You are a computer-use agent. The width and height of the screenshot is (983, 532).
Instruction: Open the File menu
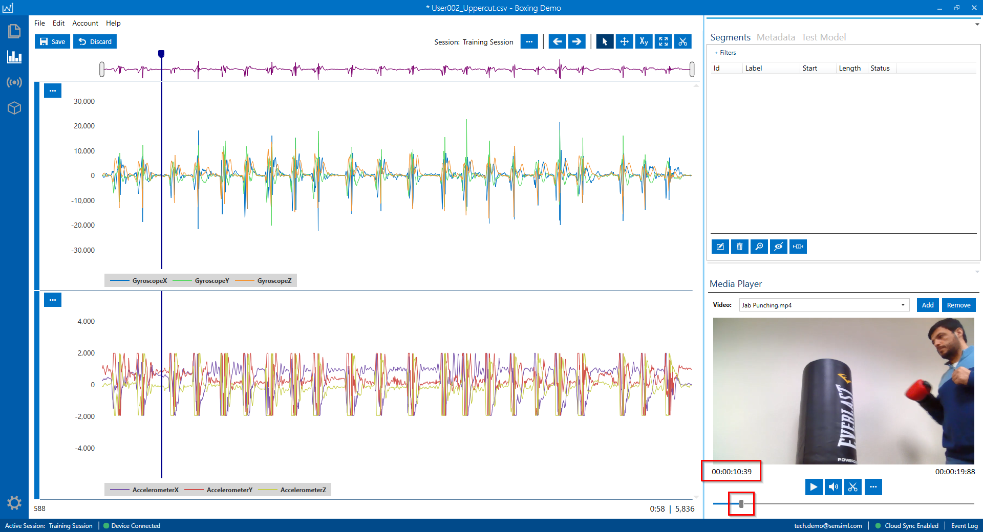pos(39,23)
